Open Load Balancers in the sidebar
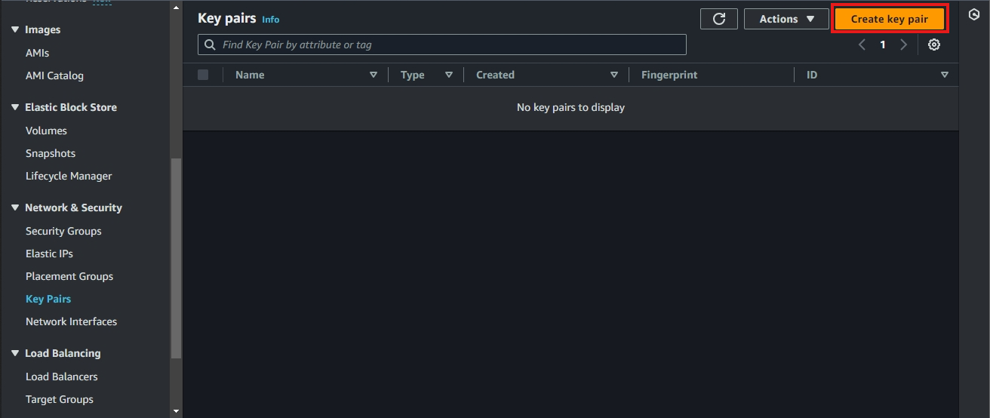 (x=62, y=377)
